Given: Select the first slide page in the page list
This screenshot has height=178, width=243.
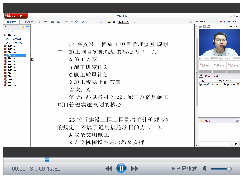Looking at the screenshot, I should pyautogui.click(x=10, y=46).
